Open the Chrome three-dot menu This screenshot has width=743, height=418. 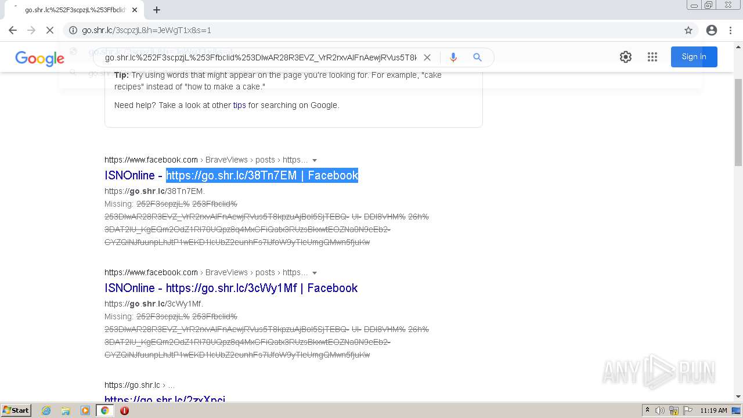coord(730,30)
